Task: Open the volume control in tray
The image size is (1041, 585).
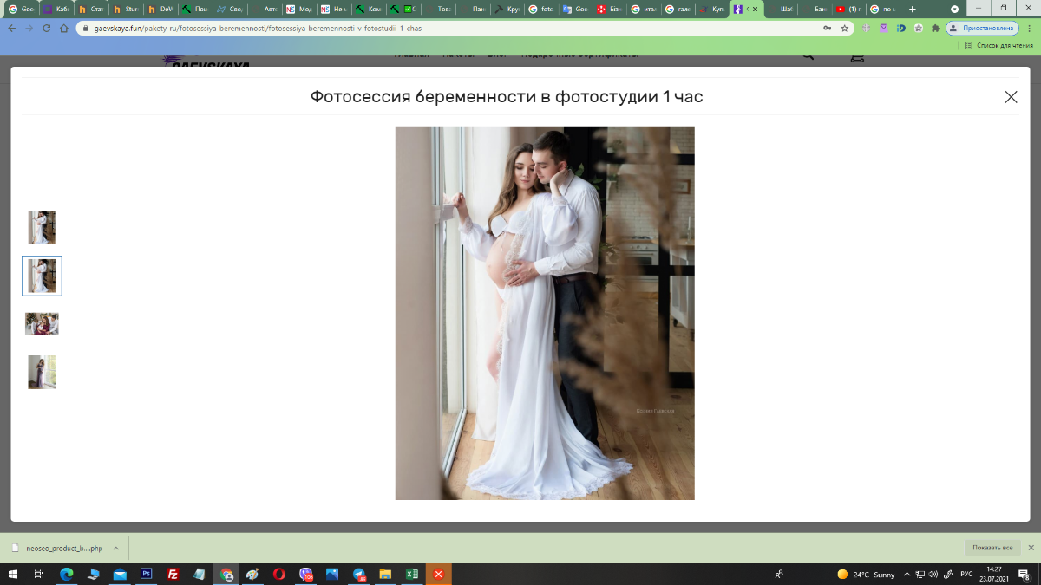Action: click(933, 574)
